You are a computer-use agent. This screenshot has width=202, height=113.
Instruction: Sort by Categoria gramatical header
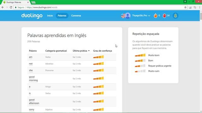pos(56,51)
